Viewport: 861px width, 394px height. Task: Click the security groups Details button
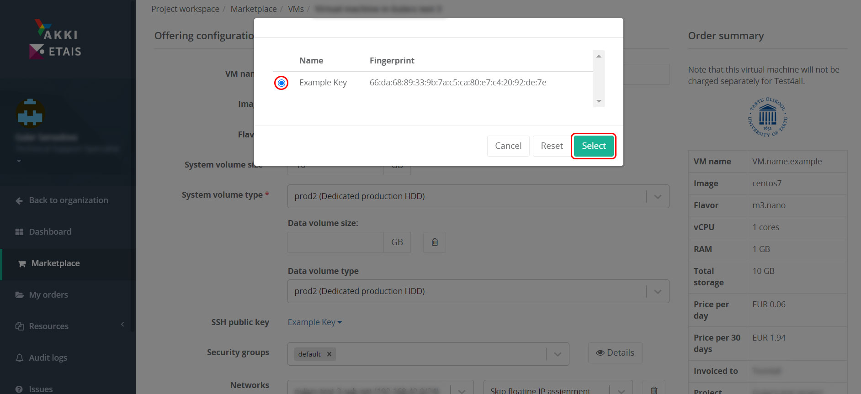point(615,353)
